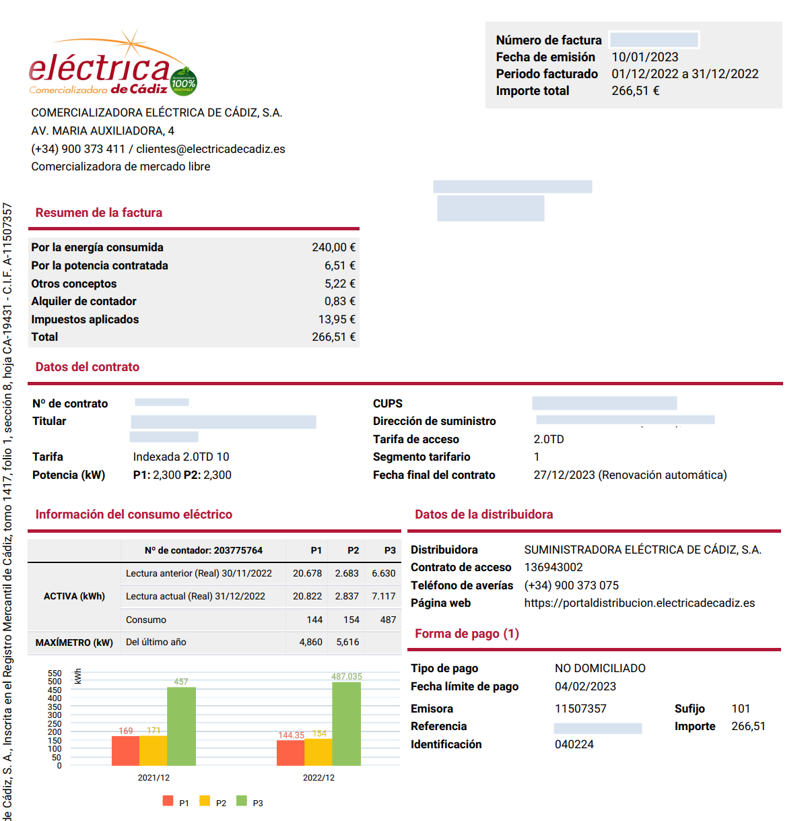Select distributor name SUMINISTRADORA ELÉCTRICA DE CÁDIZ, S.A.

(643, 550)
